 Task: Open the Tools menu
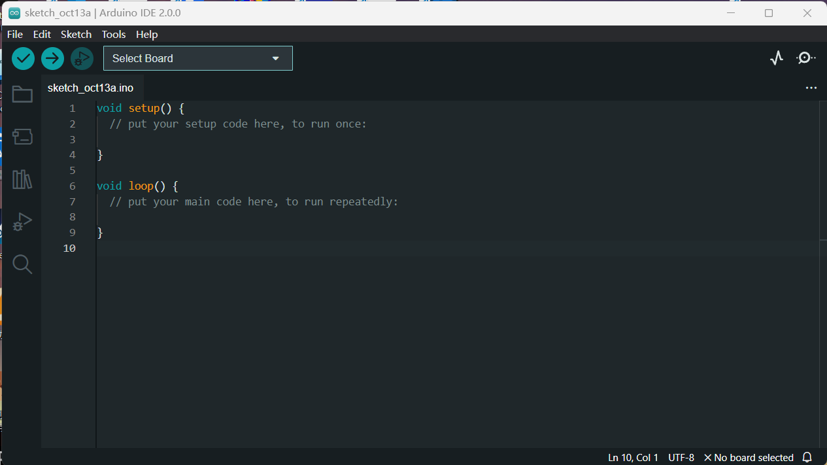114,34
